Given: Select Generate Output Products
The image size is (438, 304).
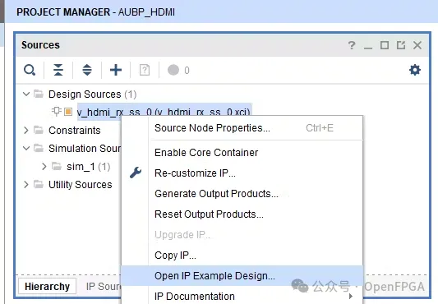Looking at the screenshot, I should (242, 194).
